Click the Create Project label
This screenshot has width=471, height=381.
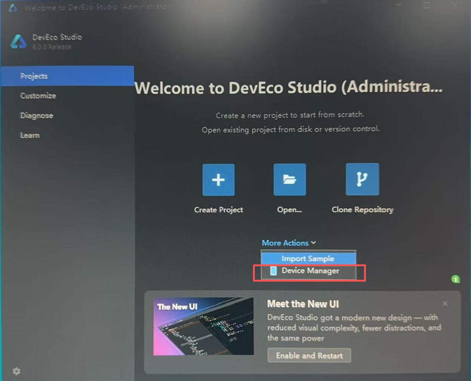pyautogui.click(x=218, y=210)
